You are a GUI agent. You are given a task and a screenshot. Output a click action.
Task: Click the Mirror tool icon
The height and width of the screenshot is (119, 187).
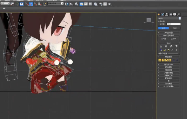(x=67, y=4)
